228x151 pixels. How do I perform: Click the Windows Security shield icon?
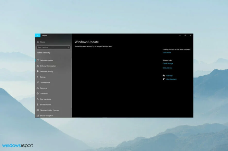(x=38, y=71)
